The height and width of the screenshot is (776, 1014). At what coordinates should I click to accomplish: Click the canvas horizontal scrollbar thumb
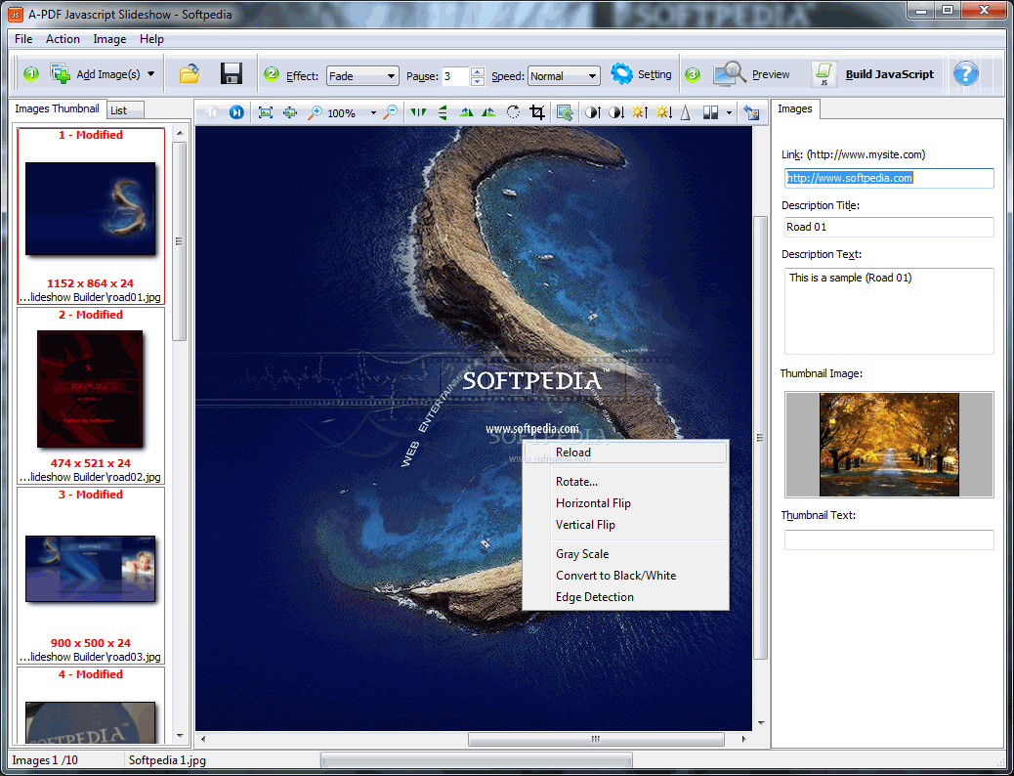(x=596, y=739)
